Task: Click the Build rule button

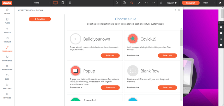Action: (110, 55)
